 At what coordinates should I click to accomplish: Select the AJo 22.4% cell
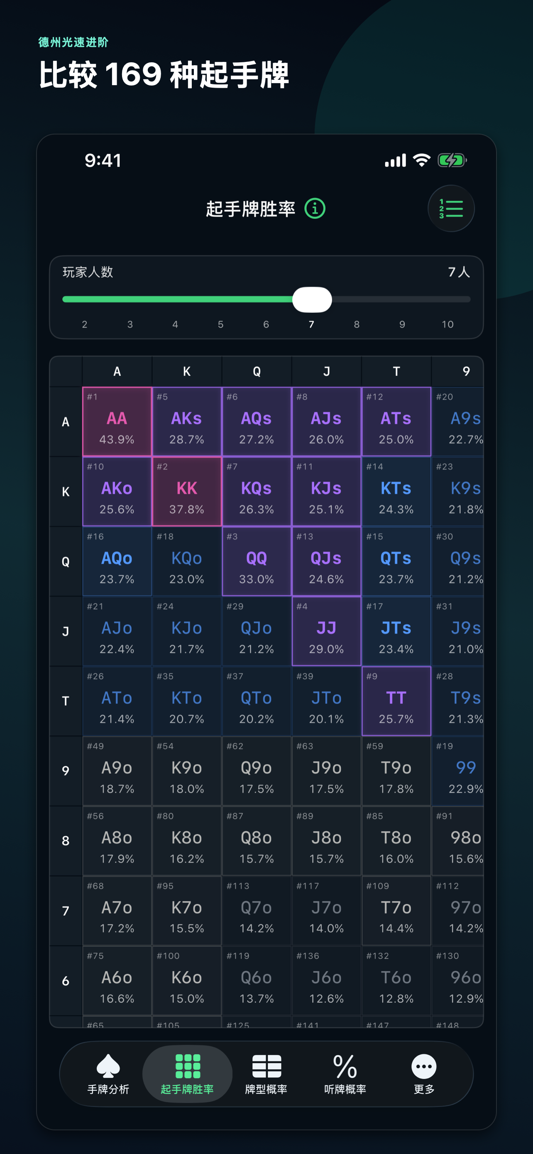[x=117, y=631]
